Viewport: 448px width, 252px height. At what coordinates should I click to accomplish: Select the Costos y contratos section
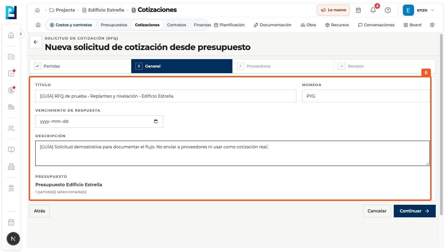point(71,25)
